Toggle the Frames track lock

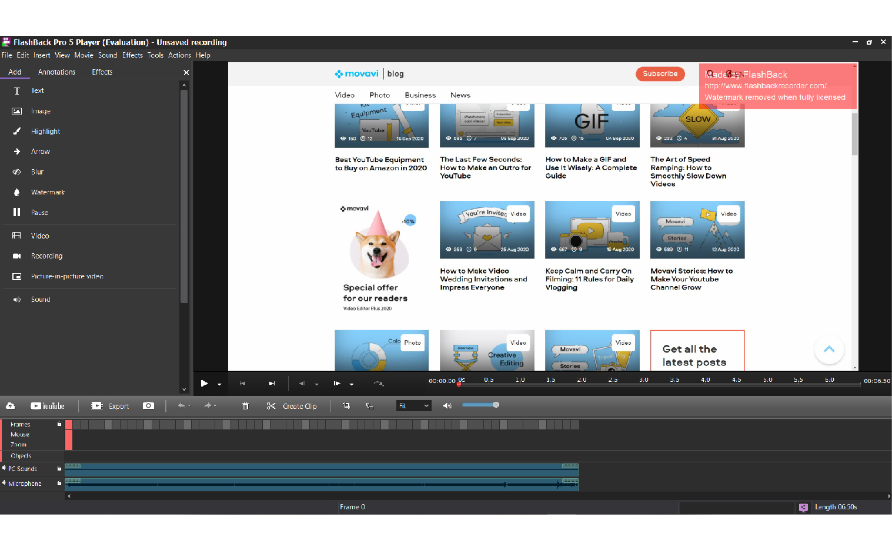(59, 424)
